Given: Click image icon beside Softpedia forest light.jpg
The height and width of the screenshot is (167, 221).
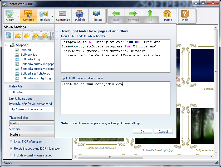Looking at the screenshot, I should coord(17,78).
